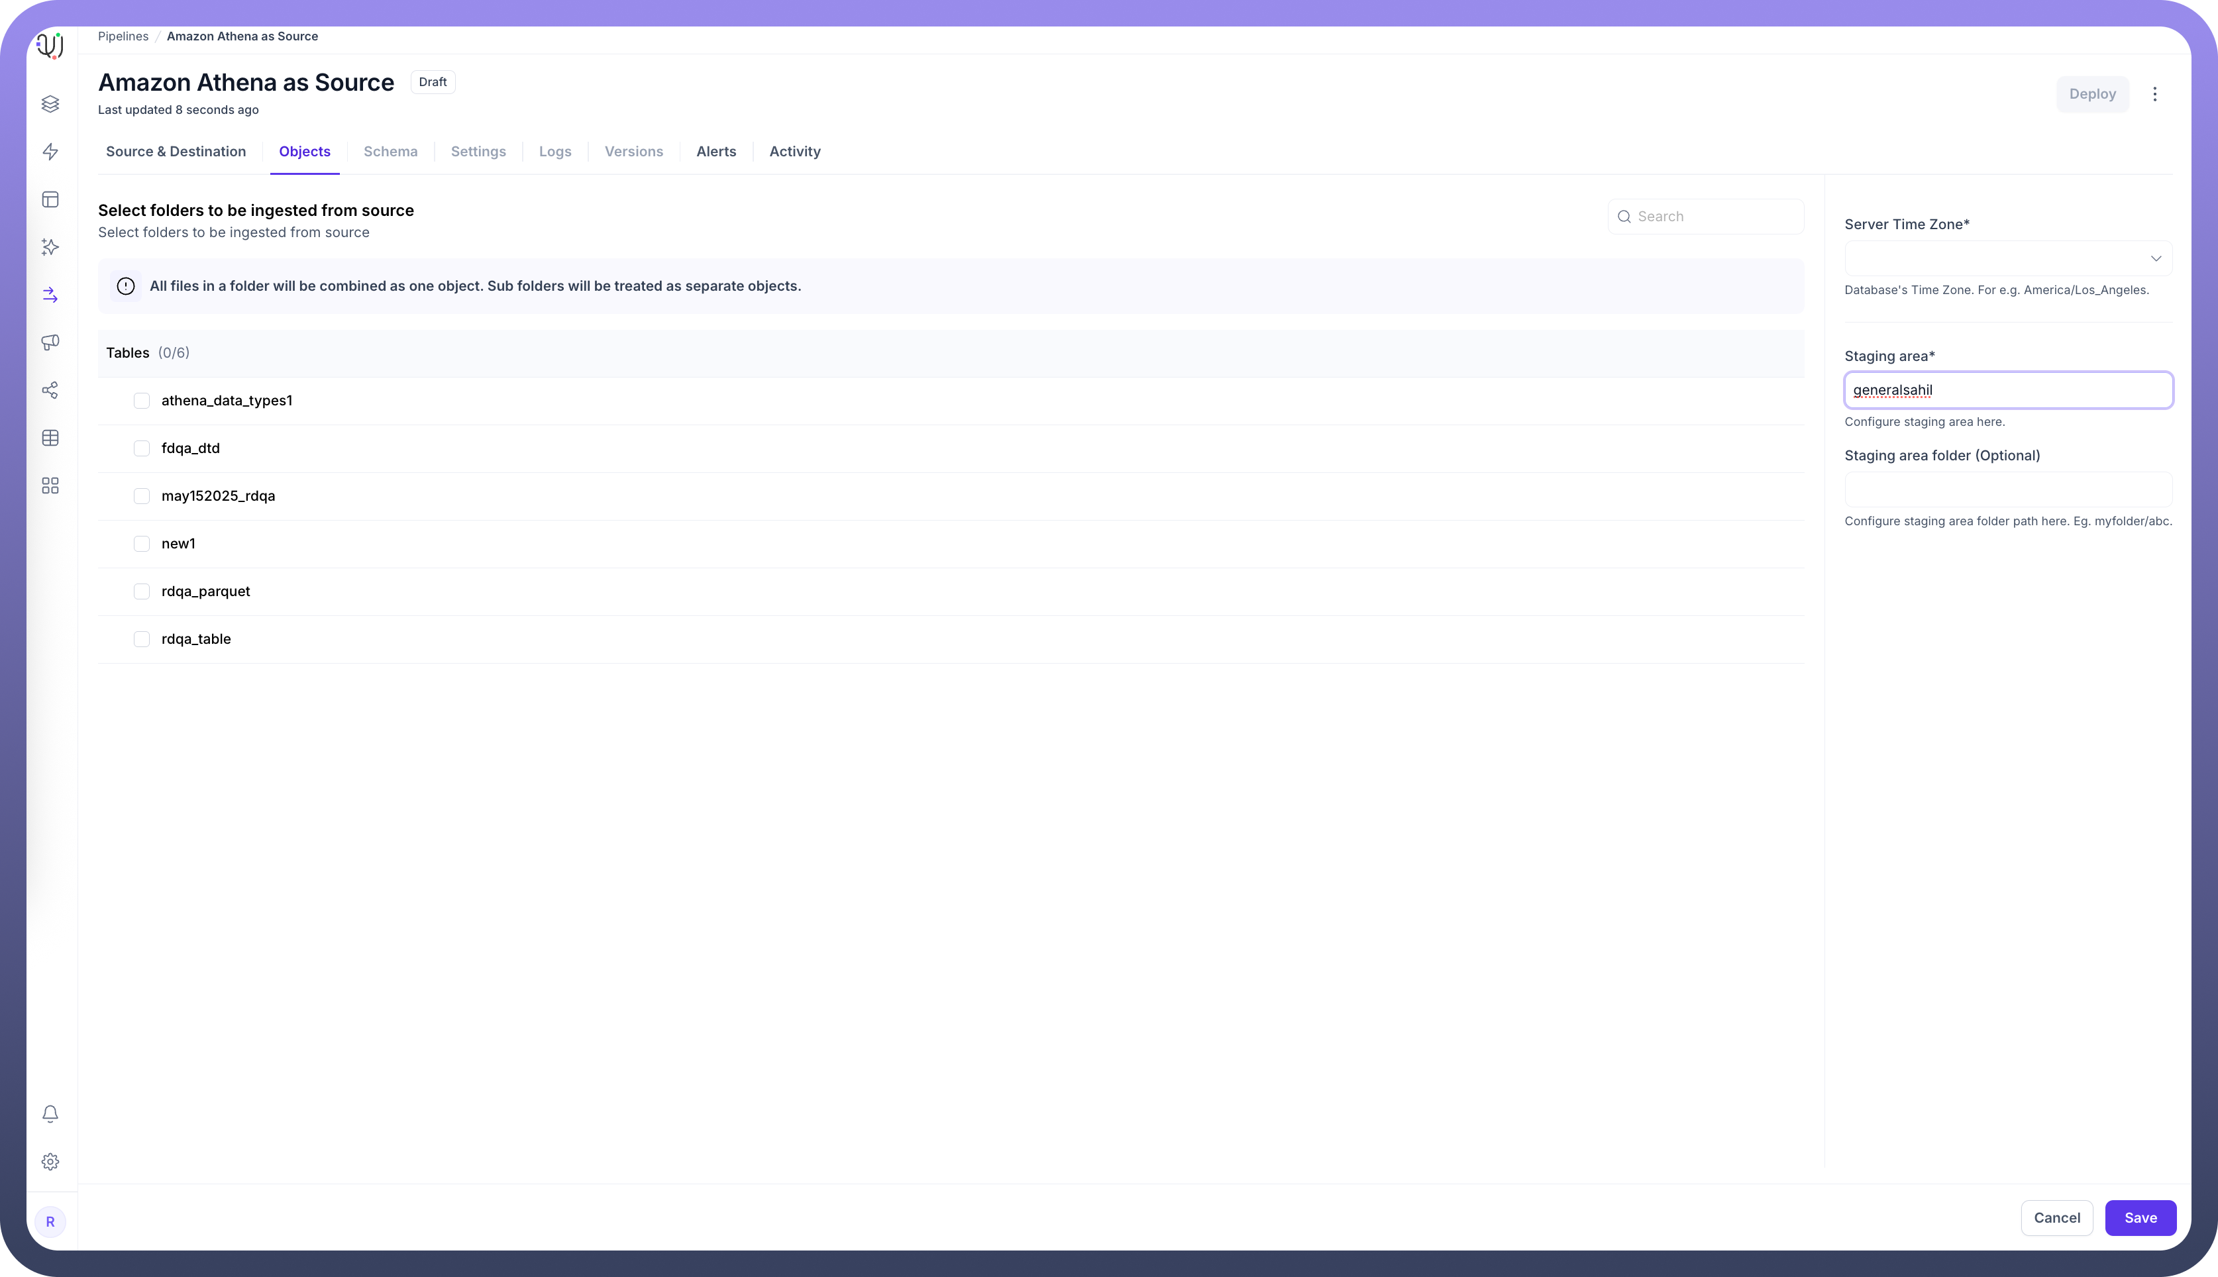Open the lightning bolt sidebar icon
The width and height of the screenshot is (2218, 1277).
point(50,152)
